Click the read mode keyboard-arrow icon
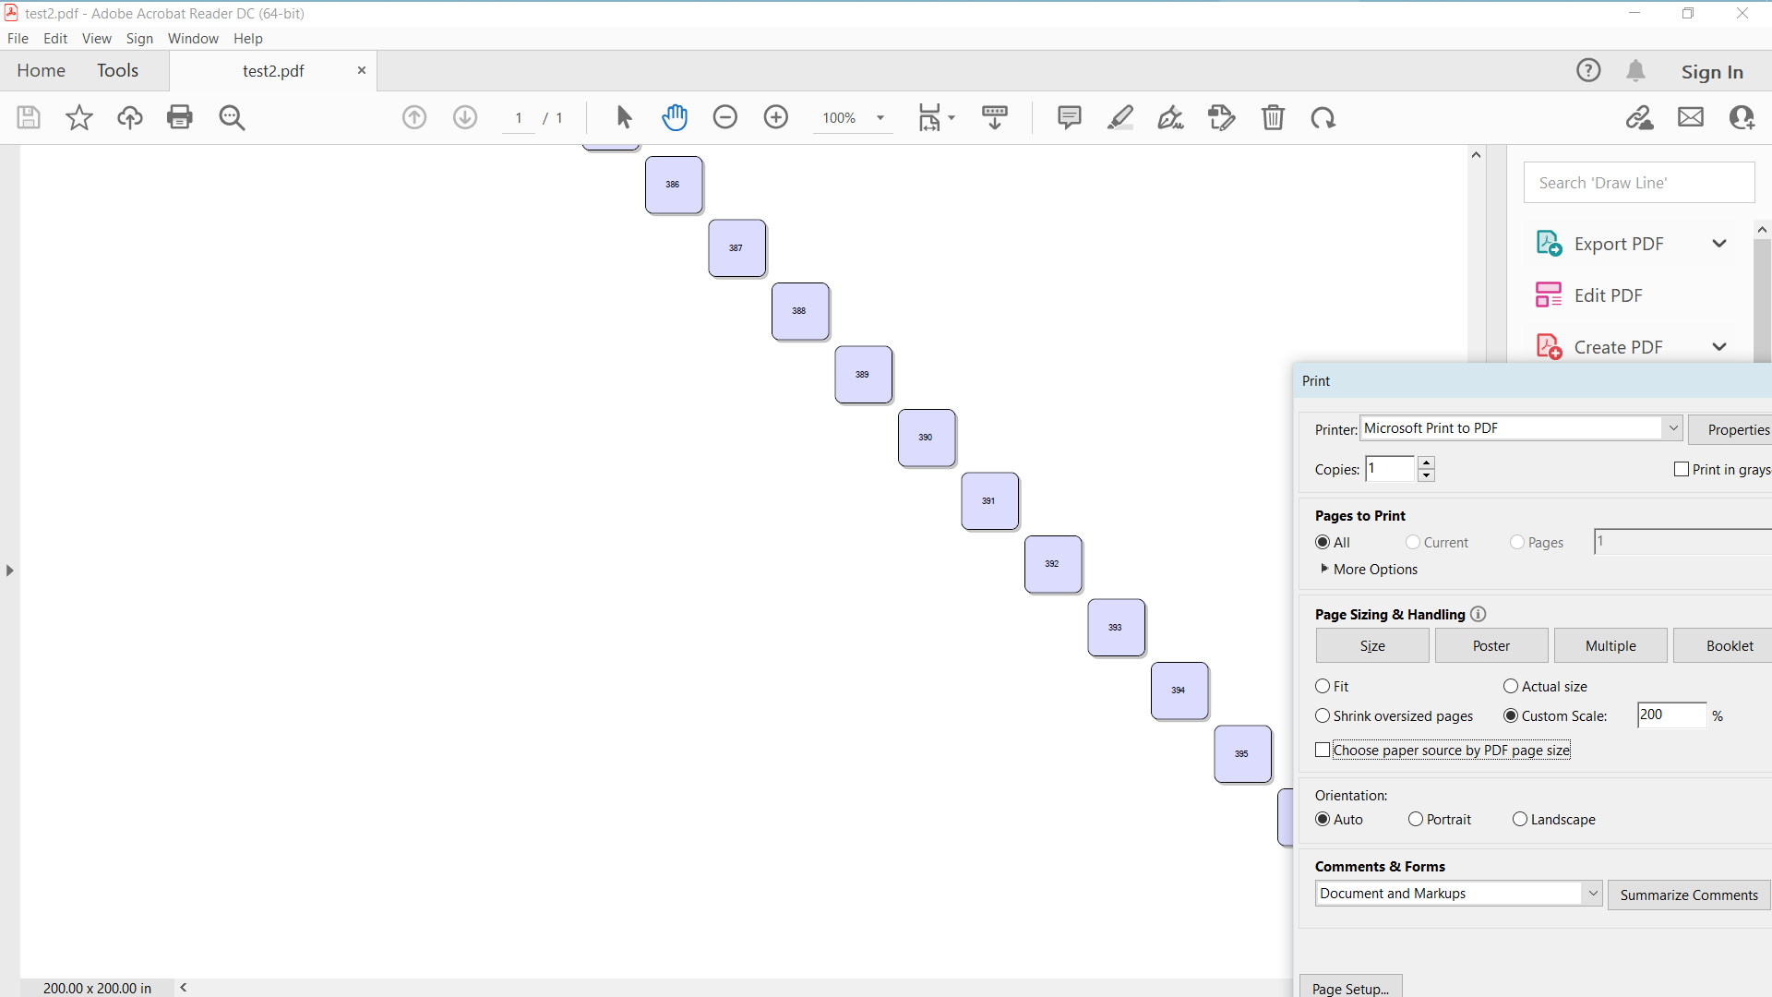The height and width of the screenshot is (997, 1772). pyautogui.click(x=995, y=117)
